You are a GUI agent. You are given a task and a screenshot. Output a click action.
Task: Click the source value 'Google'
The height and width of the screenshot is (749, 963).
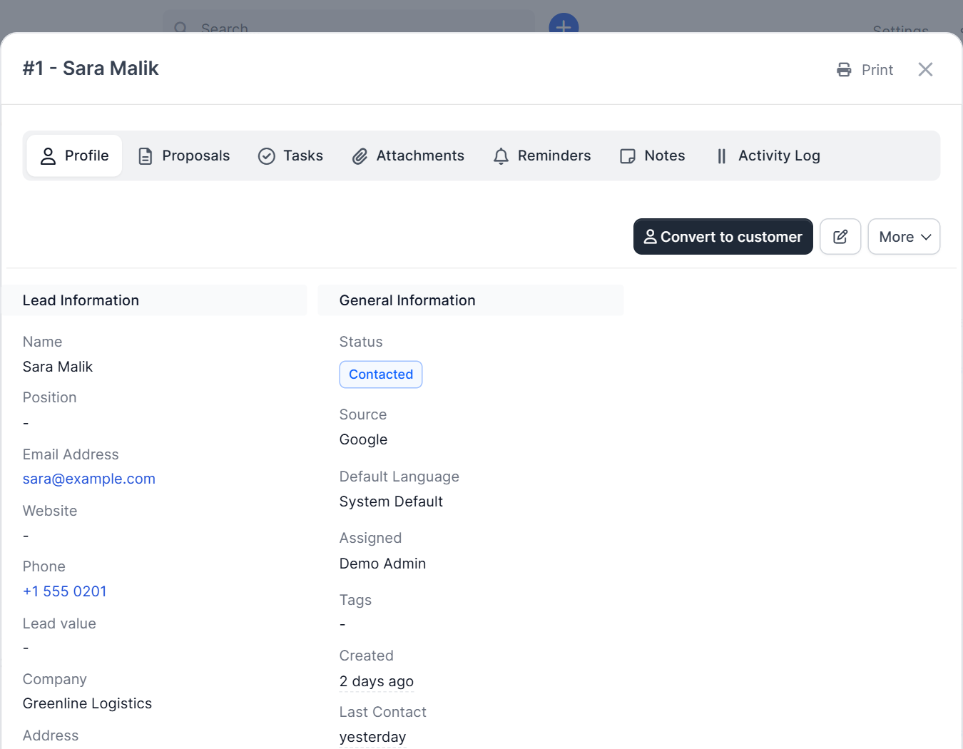(x=364, y=439)
